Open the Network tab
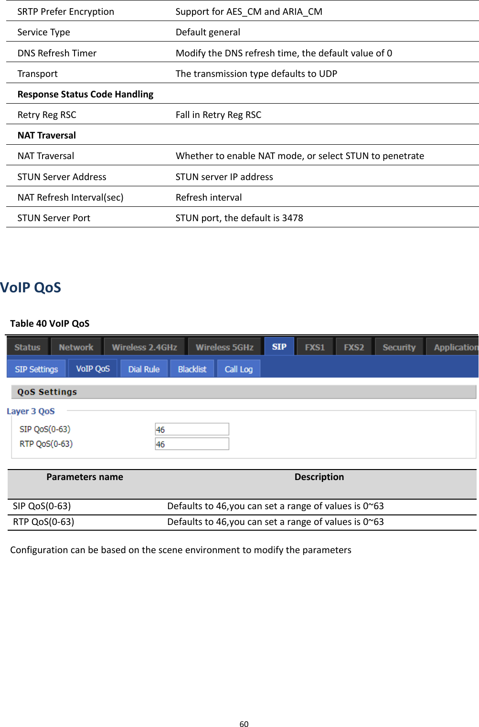This screenshot has height=727, width=479. pyautogui.click(x=75, y=346)
